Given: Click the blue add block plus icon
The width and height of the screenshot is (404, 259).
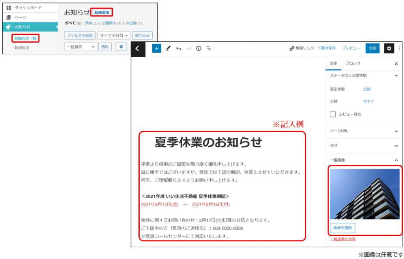Looking at the screenshot, I should pos(157,49).
